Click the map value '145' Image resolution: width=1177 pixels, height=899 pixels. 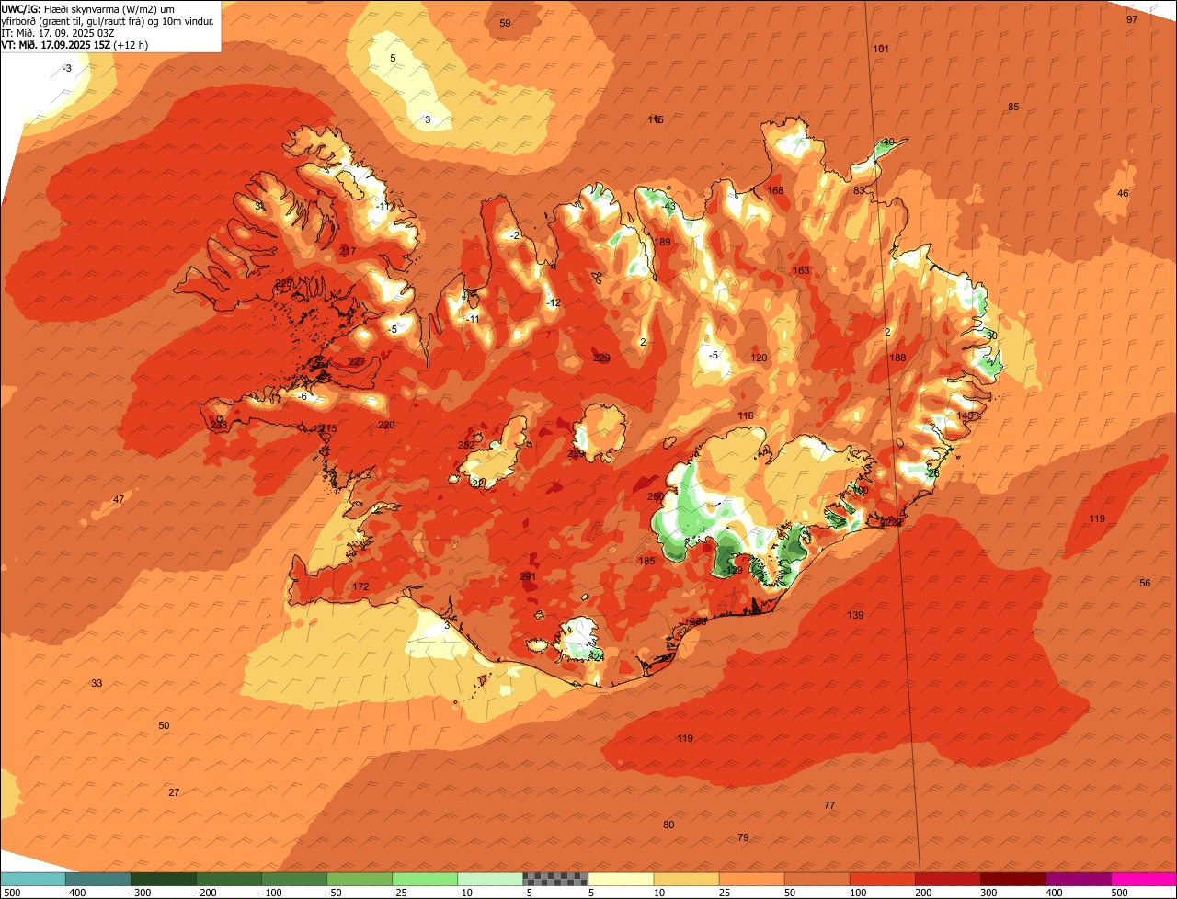(x=965, y=416)
